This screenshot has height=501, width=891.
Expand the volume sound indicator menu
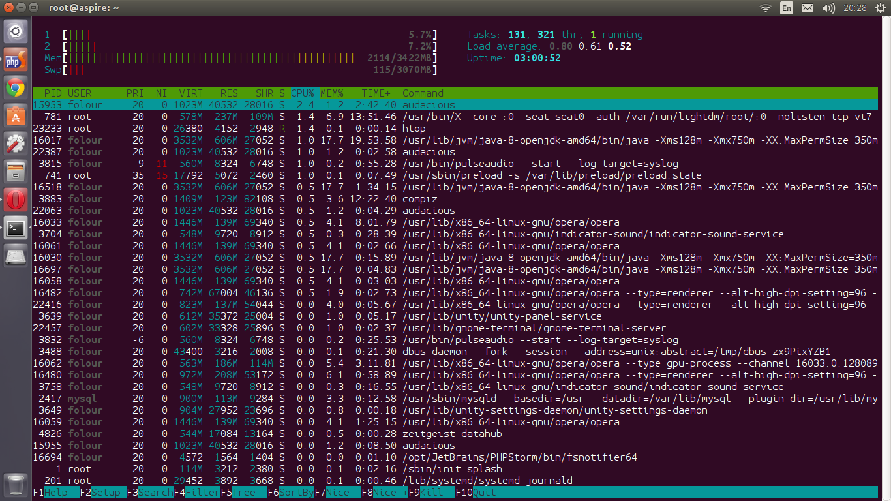[828, 8]
